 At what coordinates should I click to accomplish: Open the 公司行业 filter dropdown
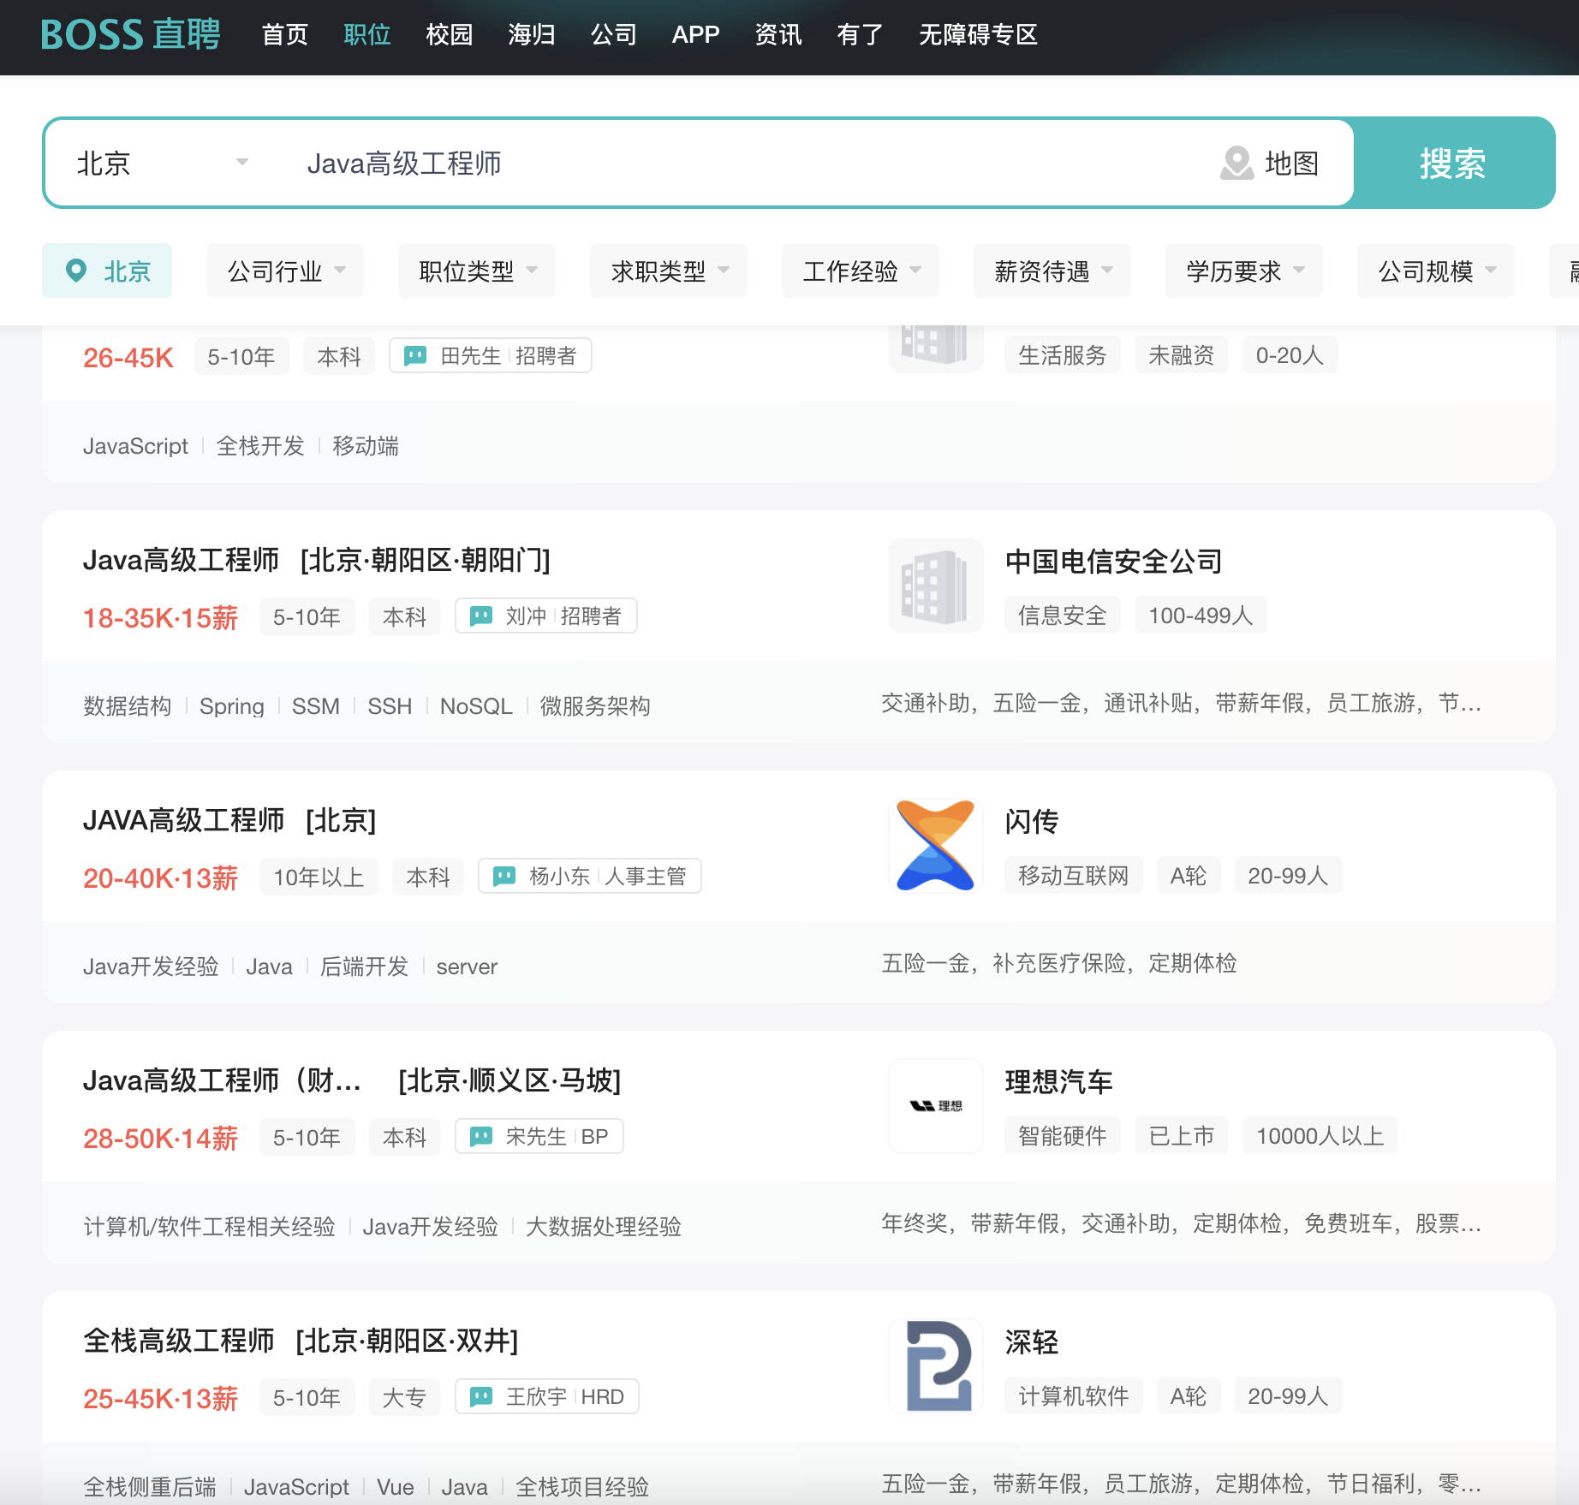click(x=285, y=271)
